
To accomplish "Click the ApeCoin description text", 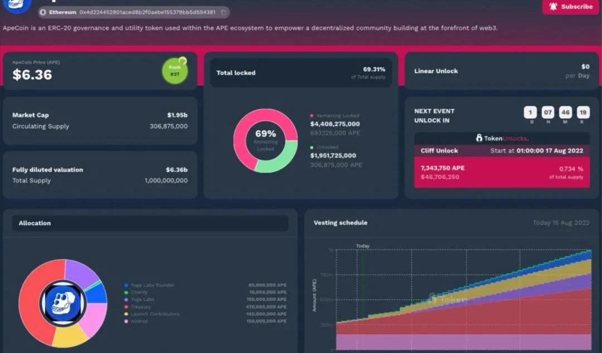I will coord(250,28).
